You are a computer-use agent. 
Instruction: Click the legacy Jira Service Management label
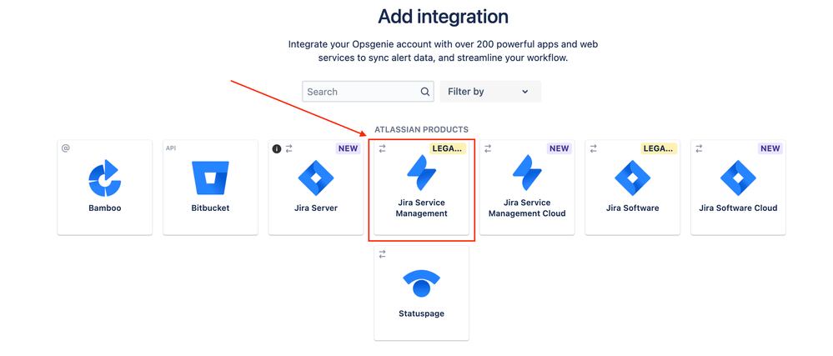421,208
